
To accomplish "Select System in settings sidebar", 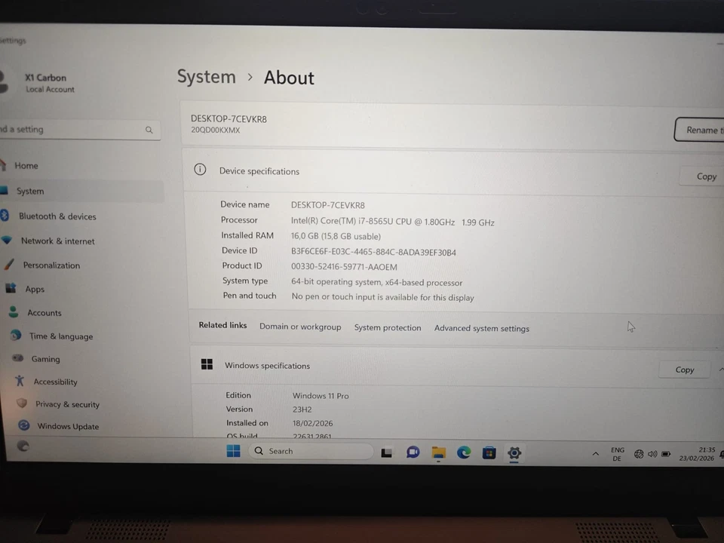I will (30, 191).
